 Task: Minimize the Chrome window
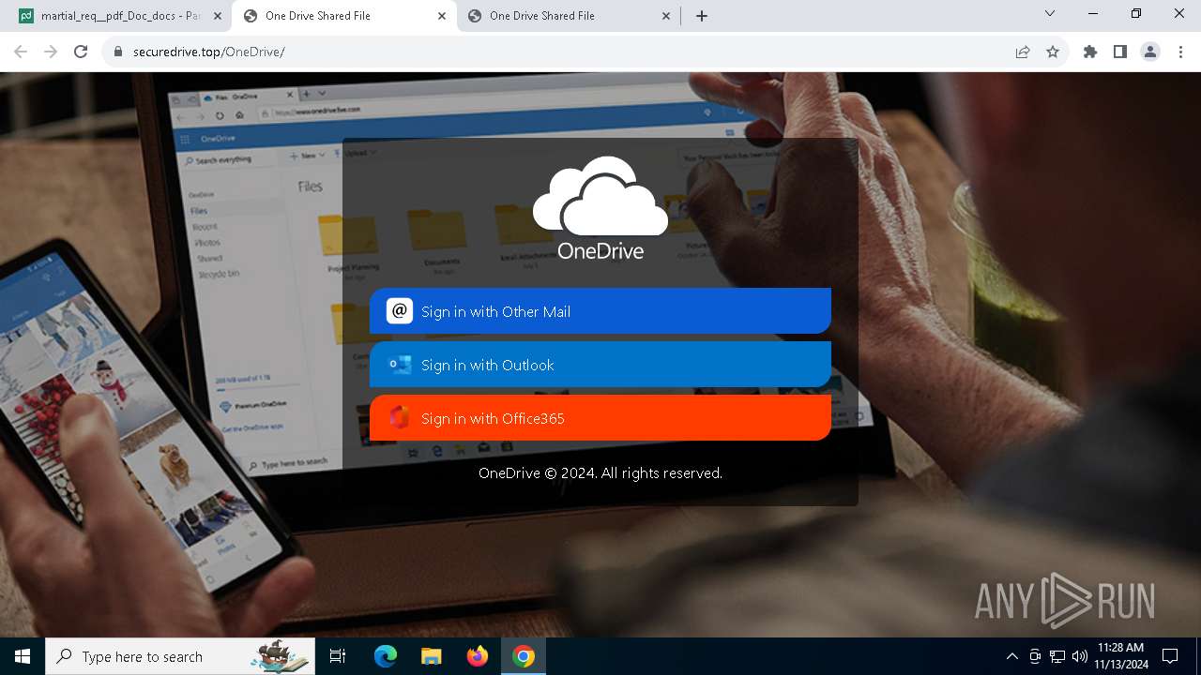[x=1093, y=14]
